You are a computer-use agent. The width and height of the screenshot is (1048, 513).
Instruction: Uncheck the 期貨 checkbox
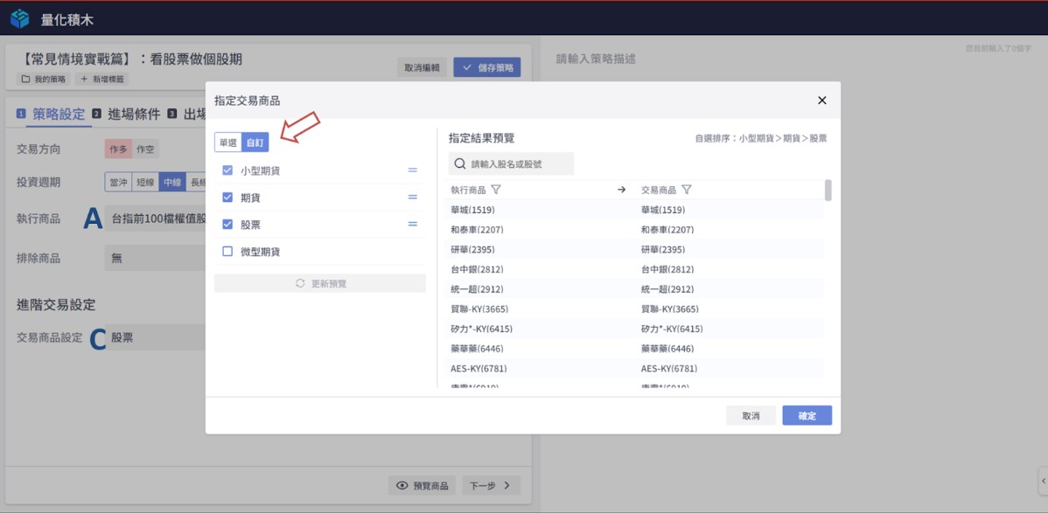click(x=227, y=198)
